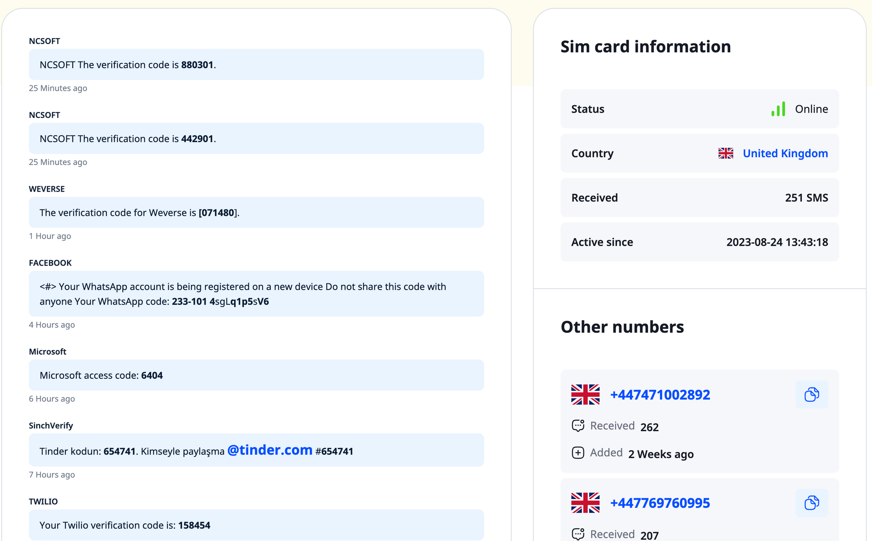Click the Active since timestamp row
872x541 pixels.
[x=699, y=242]
